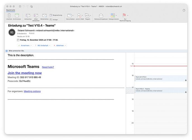This screenshot has width=192, height=140.
Task: Click the Löschen trash icon
Action: tap(9, 15)
